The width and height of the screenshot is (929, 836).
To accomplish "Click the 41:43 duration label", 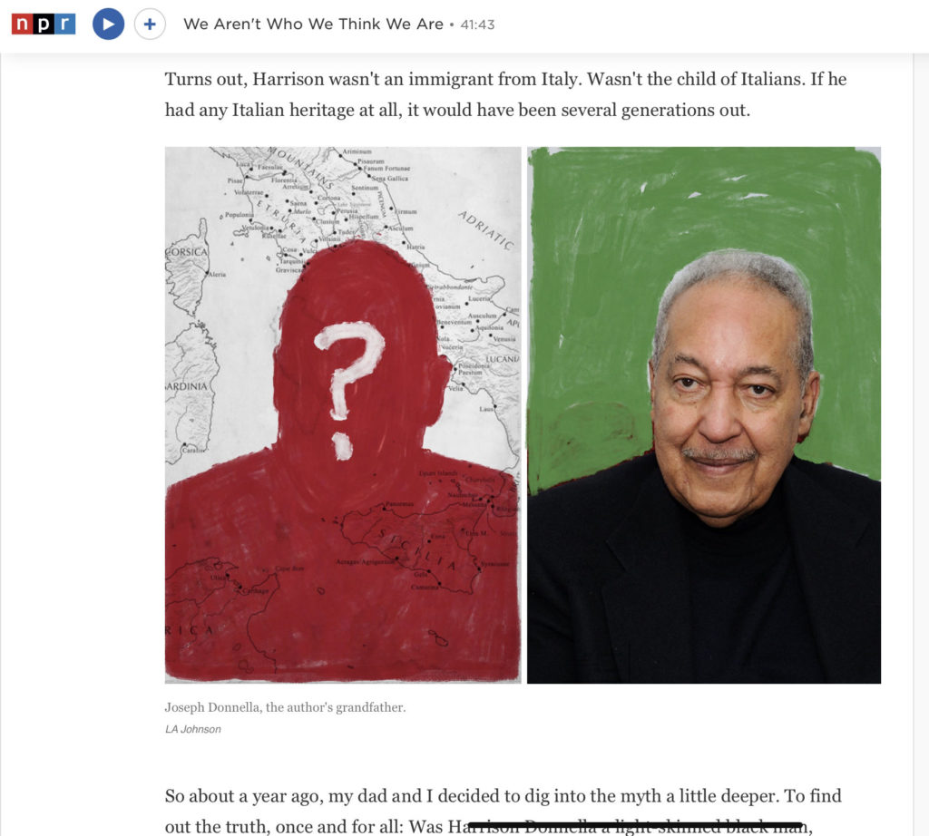I will 477,24.
